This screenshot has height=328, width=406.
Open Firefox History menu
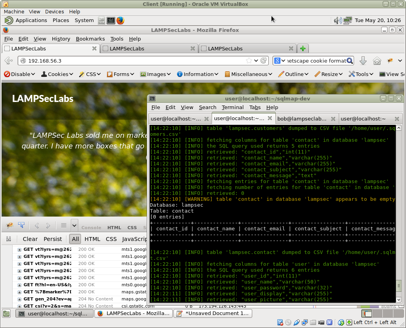pos(61,39)
